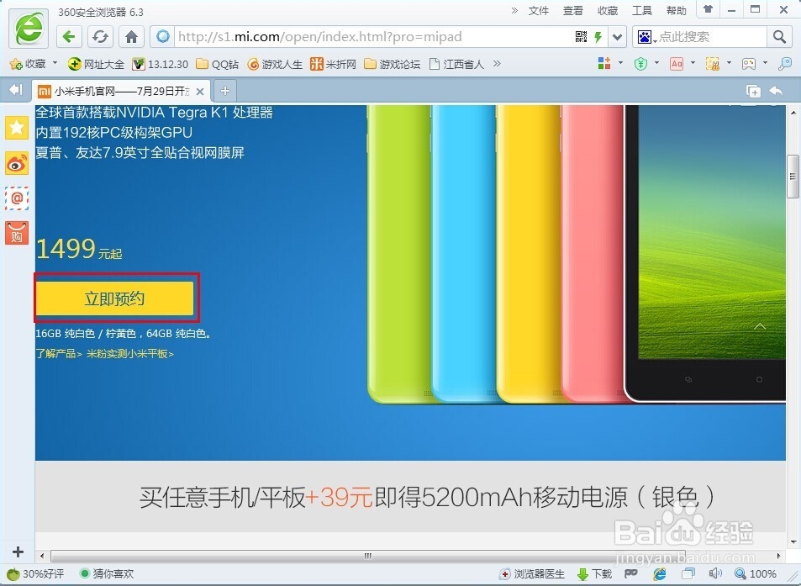Expand the 收藏 bookmarks bar dropdown arrow
The height and width of the screenshot is (586, 801).
click(55, 63)
